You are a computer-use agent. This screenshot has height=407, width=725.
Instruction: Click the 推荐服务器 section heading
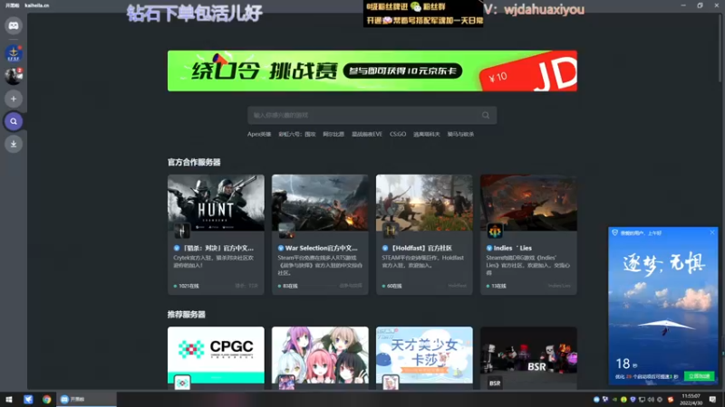click(187, 315)
